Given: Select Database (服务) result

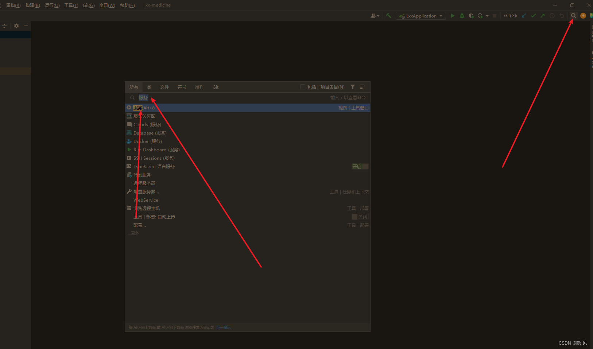Looking at the screenshot, I should pyautogui.click(x=248, y=133).
